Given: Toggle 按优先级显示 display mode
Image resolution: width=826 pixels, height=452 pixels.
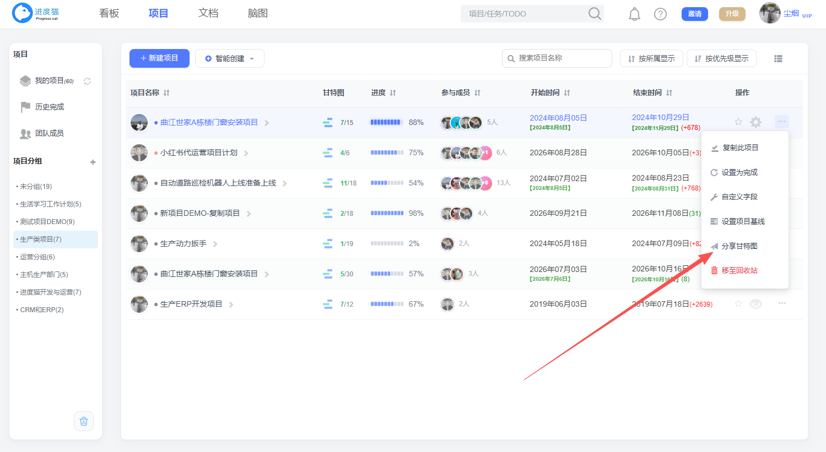Looking at the screenshot, I should 721,58.
